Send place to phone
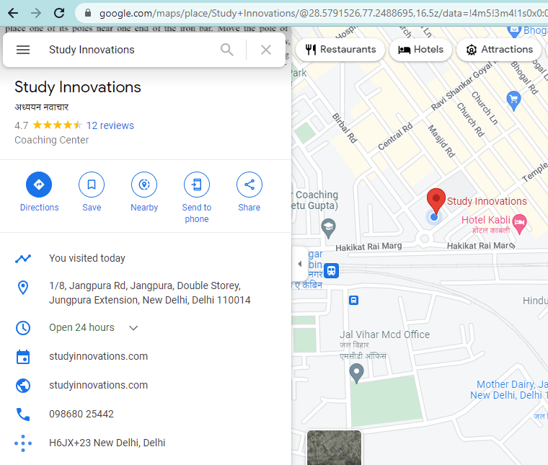The height and width of the screenshot is (465, 548). (x=196, y=198)
